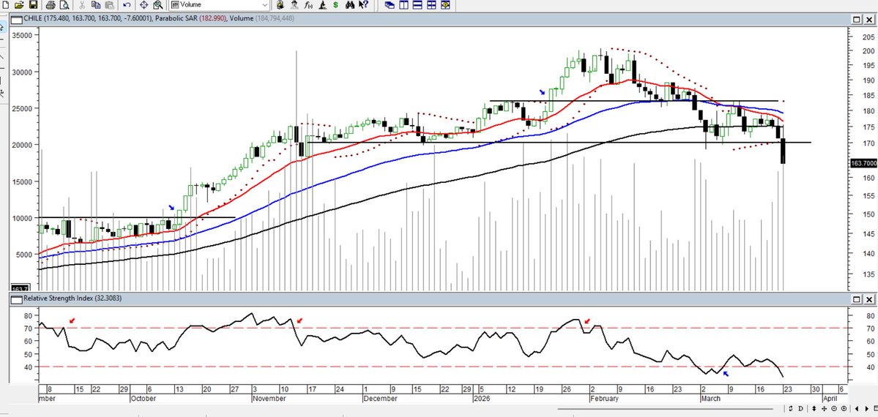Open a file using the folder icon
Screen dimensions: 878x417
pos(19,5)
